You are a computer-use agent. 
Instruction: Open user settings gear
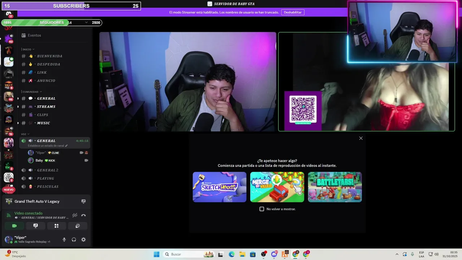pyautogui.click(x=83, y=239)
